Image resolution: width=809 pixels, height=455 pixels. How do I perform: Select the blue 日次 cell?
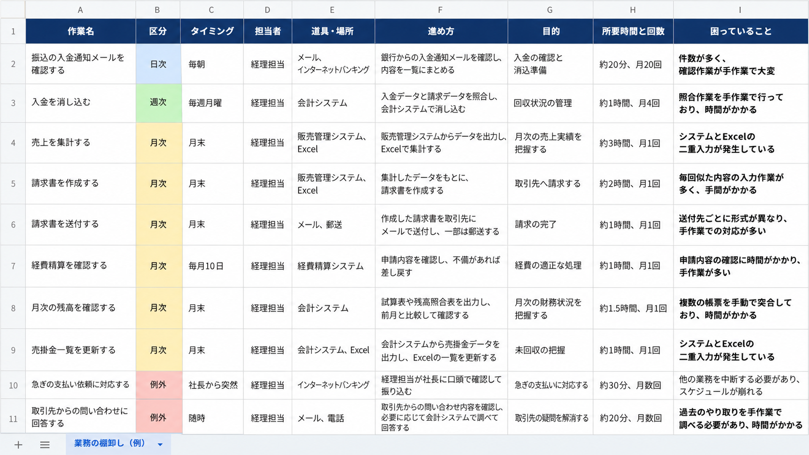coord(158,64)
